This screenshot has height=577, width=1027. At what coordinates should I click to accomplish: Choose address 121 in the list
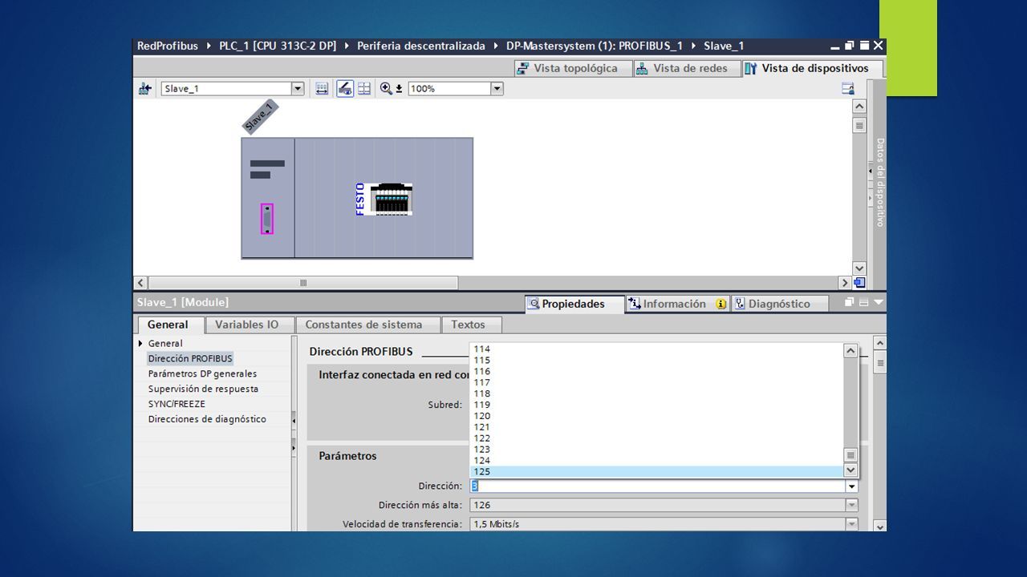[656, 427]
